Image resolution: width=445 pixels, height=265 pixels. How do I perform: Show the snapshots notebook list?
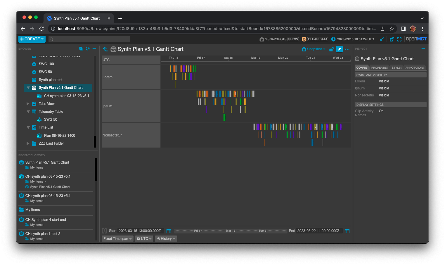coord(293,39)
